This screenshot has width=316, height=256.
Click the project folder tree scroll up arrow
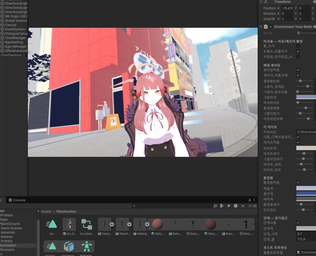point(38,211)
